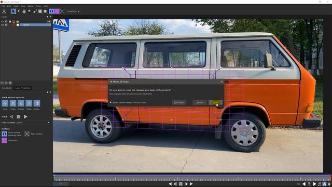This screenshot has width=332, height=187.
Task: Check the retain cached renders checkbox
Action: pos(110,103)
